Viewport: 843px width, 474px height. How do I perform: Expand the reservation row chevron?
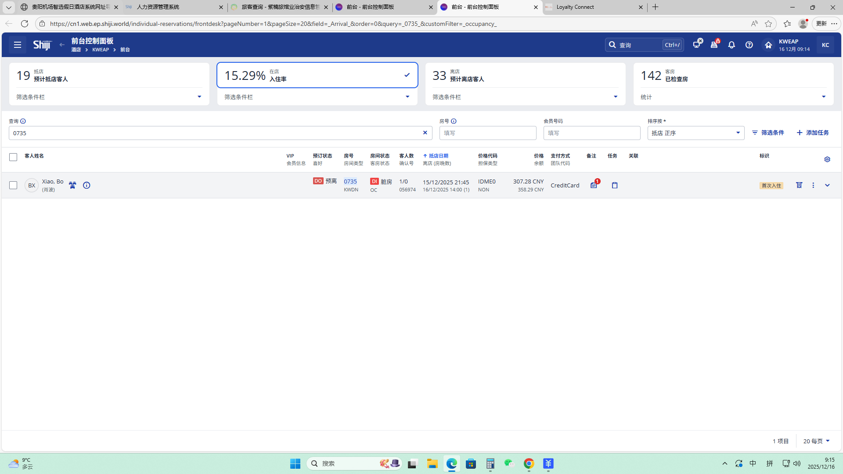pos(827,185)
